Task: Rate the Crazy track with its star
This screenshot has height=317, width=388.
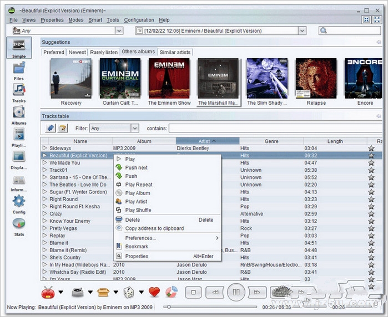Action: point(371,214)
